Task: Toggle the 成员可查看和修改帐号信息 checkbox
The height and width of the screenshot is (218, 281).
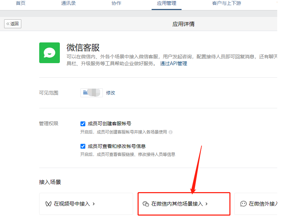Action: [83, 146]
